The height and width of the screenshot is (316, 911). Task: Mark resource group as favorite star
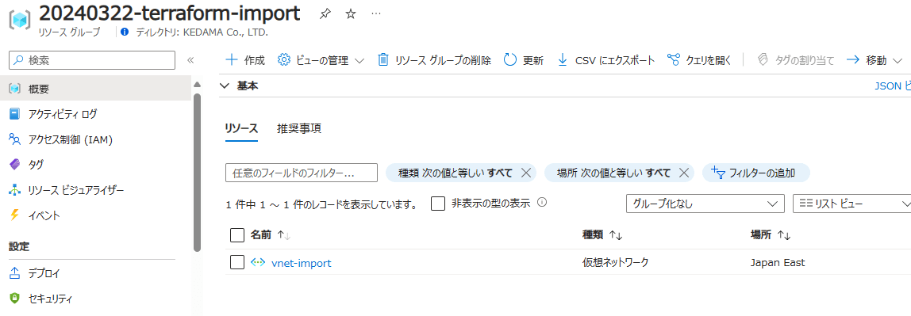[x=350, y=14]
